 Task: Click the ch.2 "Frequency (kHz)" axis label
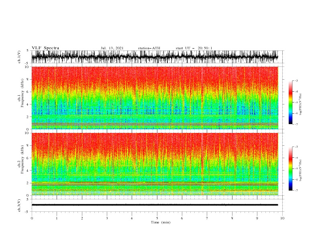click(22, 159)
